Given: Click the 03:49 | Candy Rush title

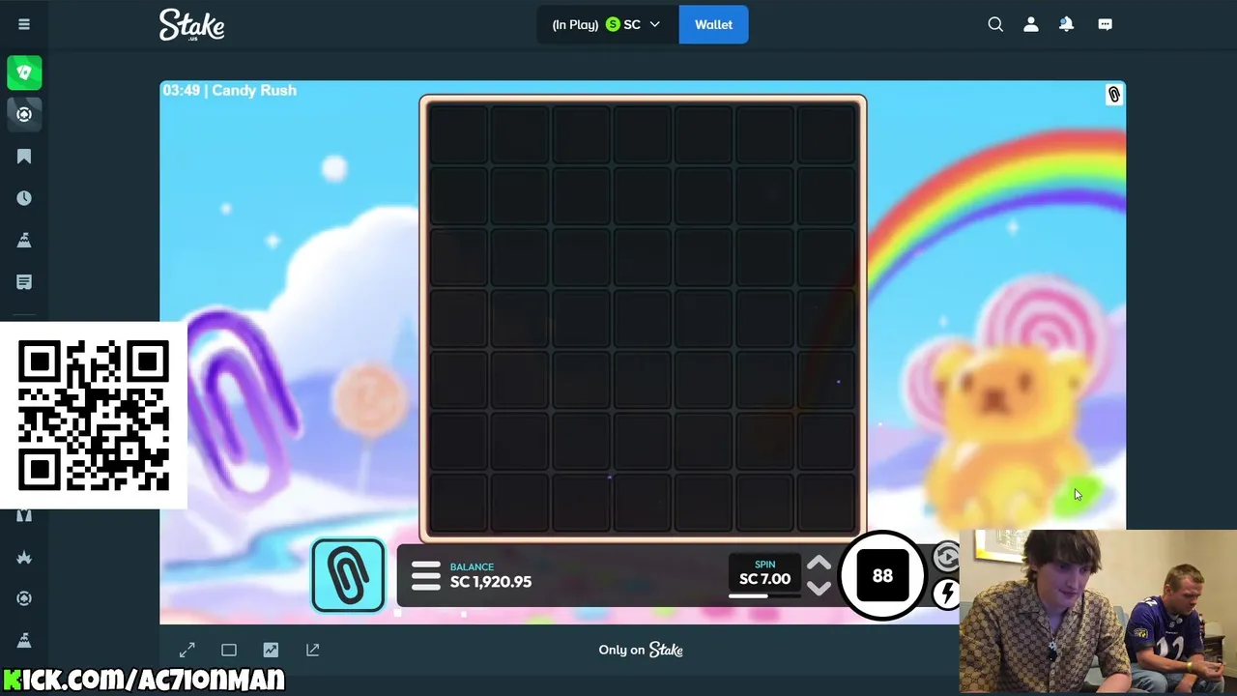Looking at the screenshot, I should (230, 90).
